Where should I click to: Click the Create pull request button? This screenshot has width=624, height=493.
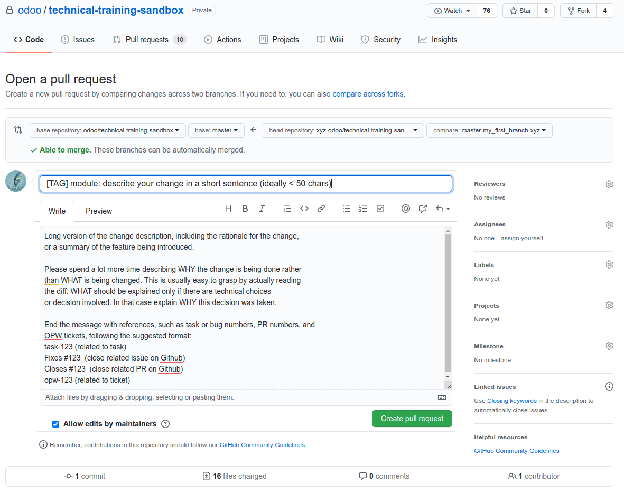click(412, 419)
